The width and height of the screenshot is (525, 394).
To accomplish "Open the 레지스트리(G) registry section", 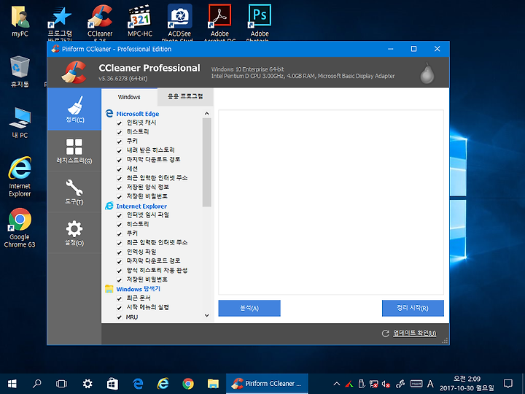I will [74, 151].
